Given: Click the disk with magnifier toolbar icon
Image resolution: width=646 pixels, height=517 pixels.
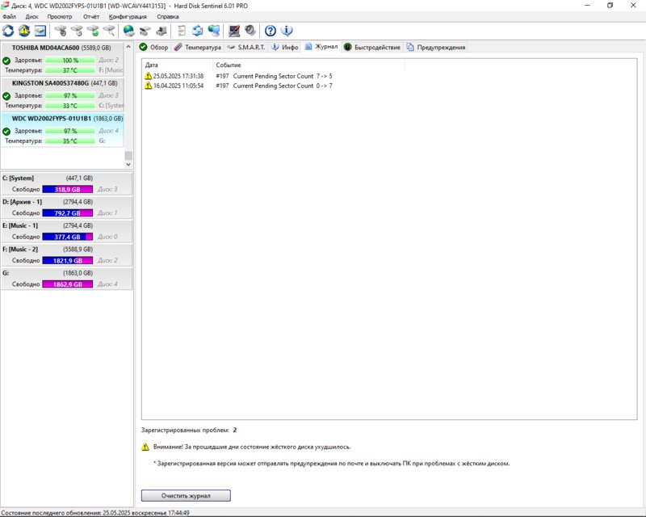Looking at the screenshot, I should (109, 31).
